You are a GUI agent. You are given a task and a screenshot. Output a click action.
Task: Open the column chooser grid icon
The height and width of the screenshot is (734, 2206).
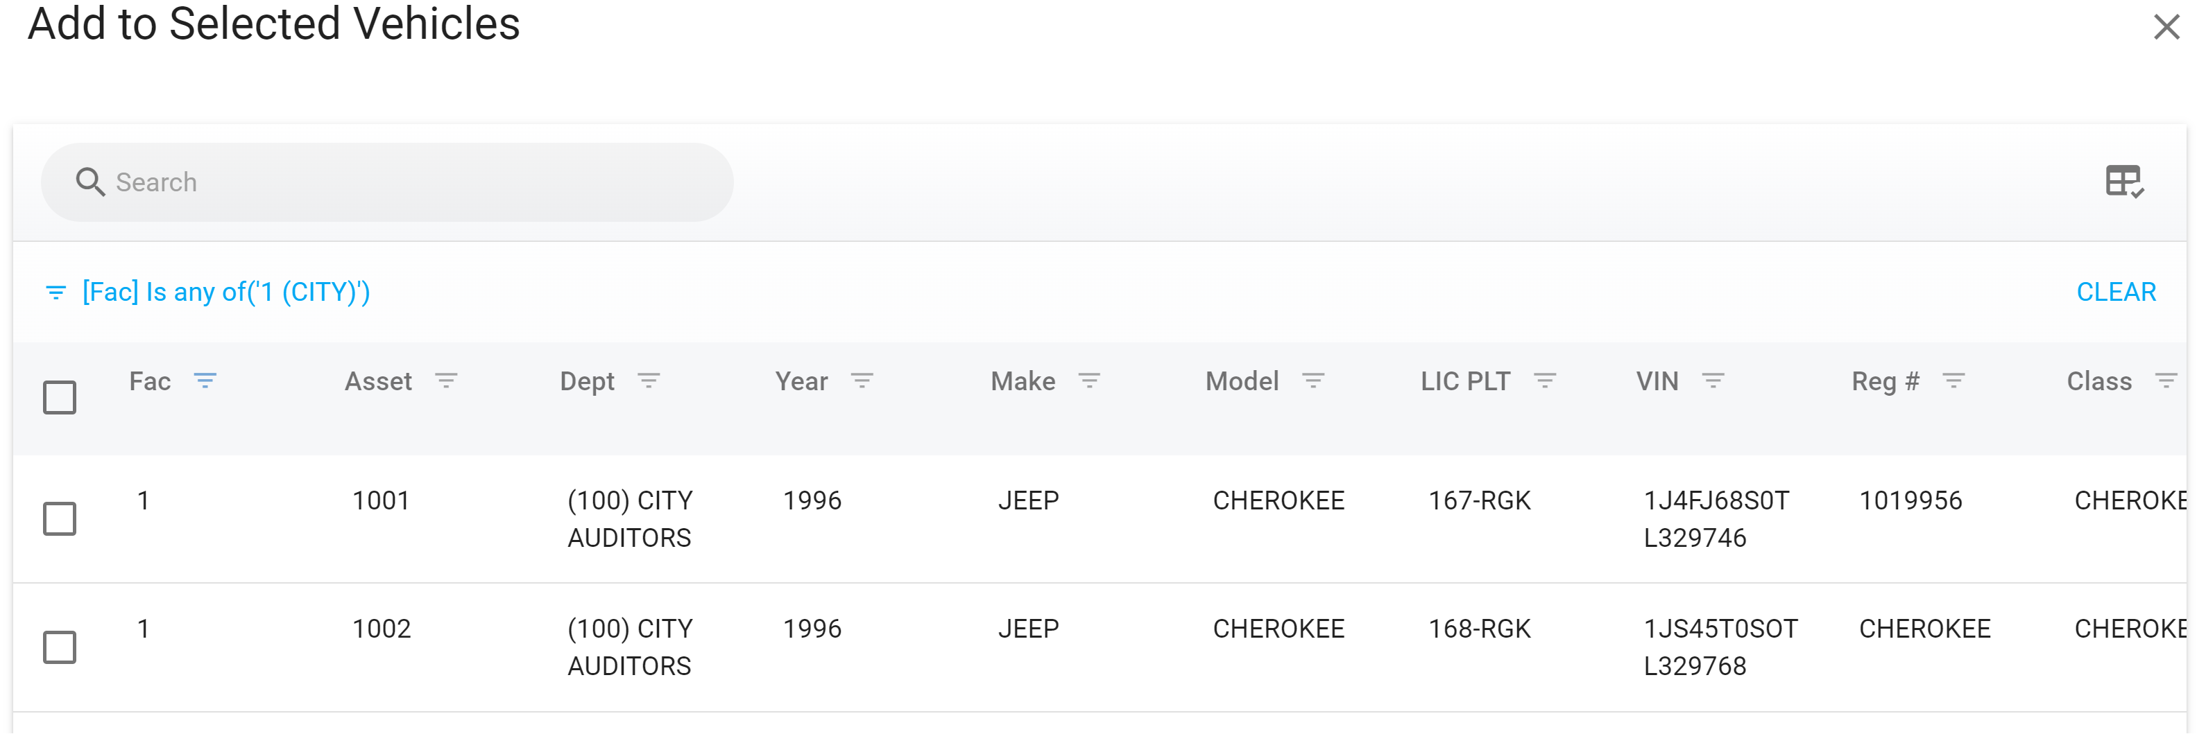pos(2123,182)
